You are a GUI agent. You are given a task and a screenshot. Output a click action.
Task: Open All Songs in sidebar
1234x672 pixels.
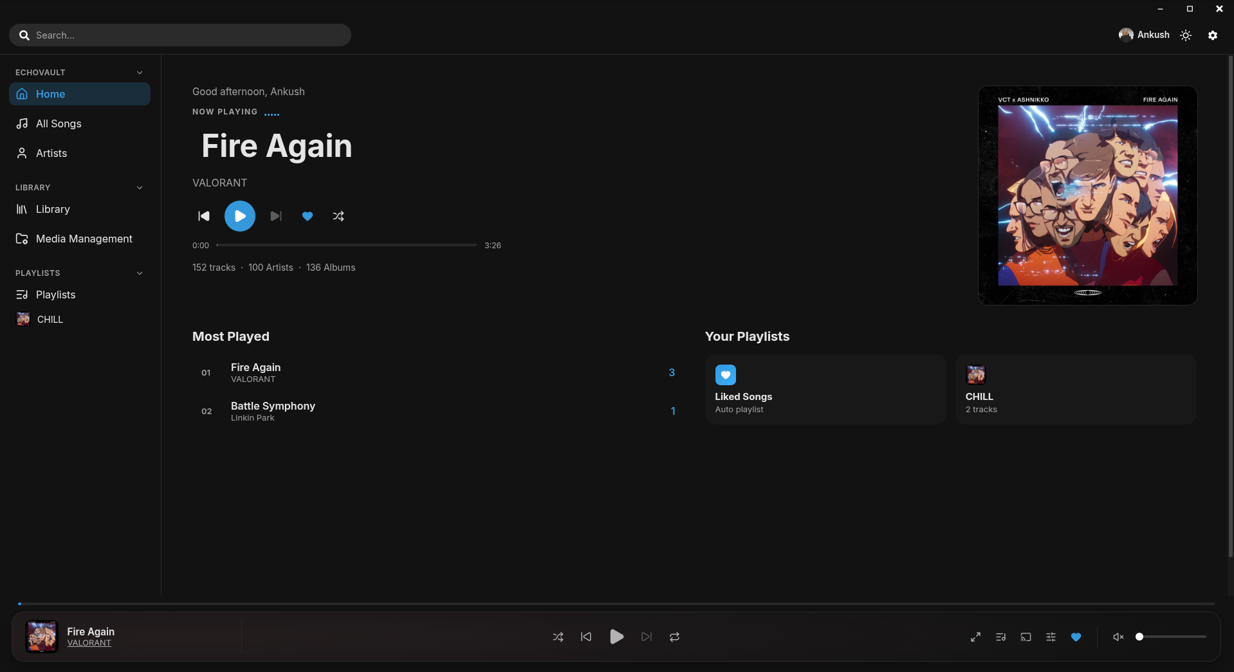click(80, 123)
